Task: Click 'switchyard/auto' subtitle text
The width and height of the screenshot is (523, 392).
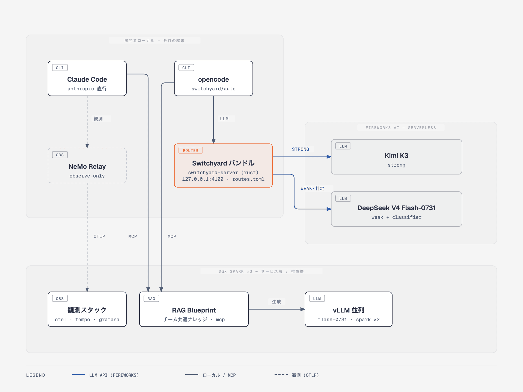Action: point(214,89)
